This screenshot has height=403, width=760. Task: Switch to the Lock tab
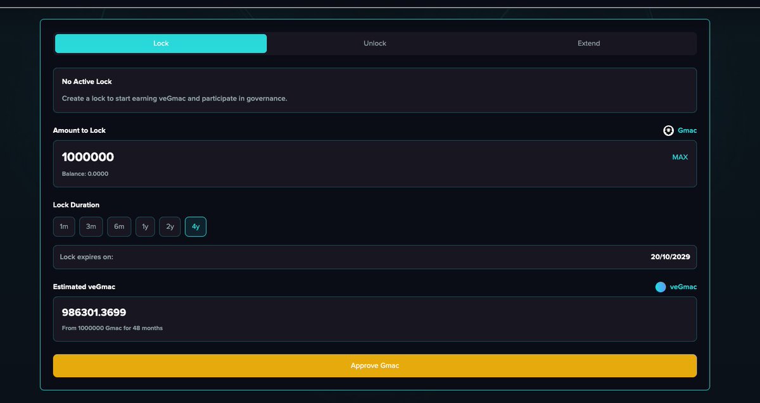coord(161,44)
